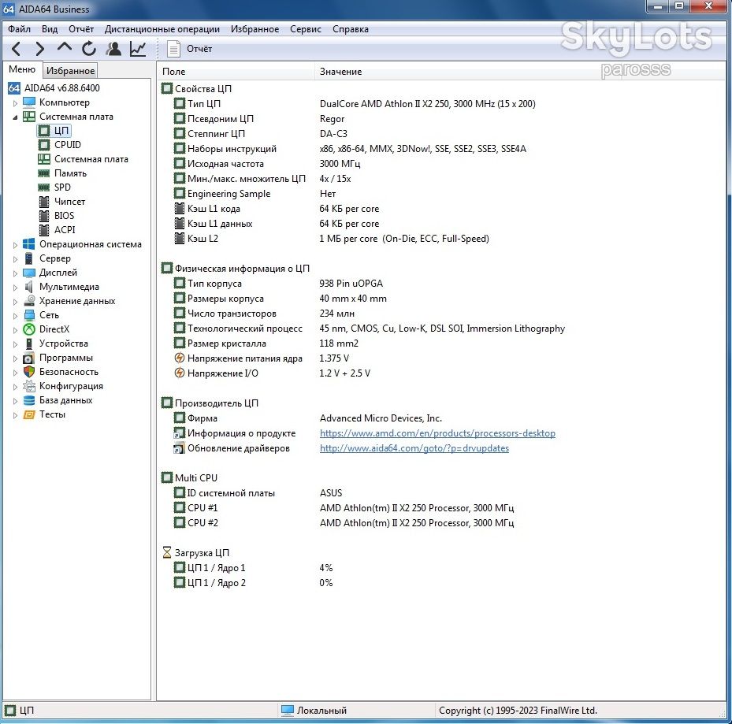This screenshot has width=732, height=724.
Task: Open the graph chart toolbar icon
Action: [x=138, y=49]
